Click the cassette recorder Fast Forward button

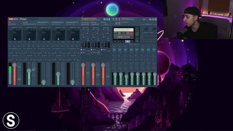(x=119, y=41)
